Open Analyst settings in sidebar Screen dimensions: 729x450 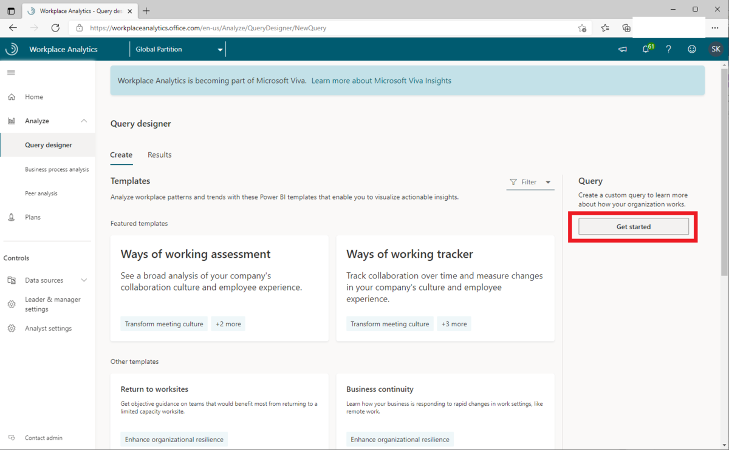pyautogui.click(x=47, y=329)
